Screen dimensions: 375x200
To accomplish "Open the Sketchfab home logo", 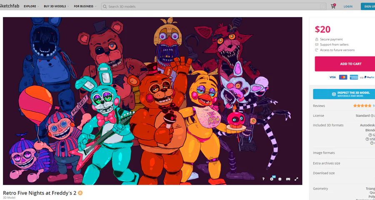I will (9, 6).
